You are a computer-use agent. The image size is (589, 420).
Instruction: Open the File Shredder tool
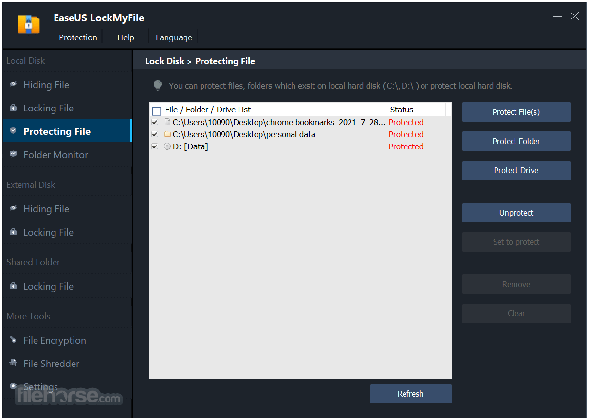(67, 363)
